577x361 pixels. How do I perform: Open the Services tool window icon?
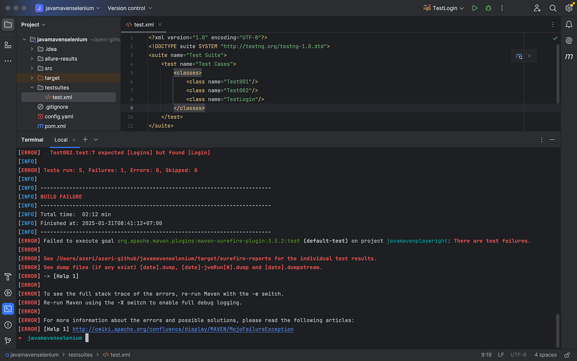[x=8, y=293]
